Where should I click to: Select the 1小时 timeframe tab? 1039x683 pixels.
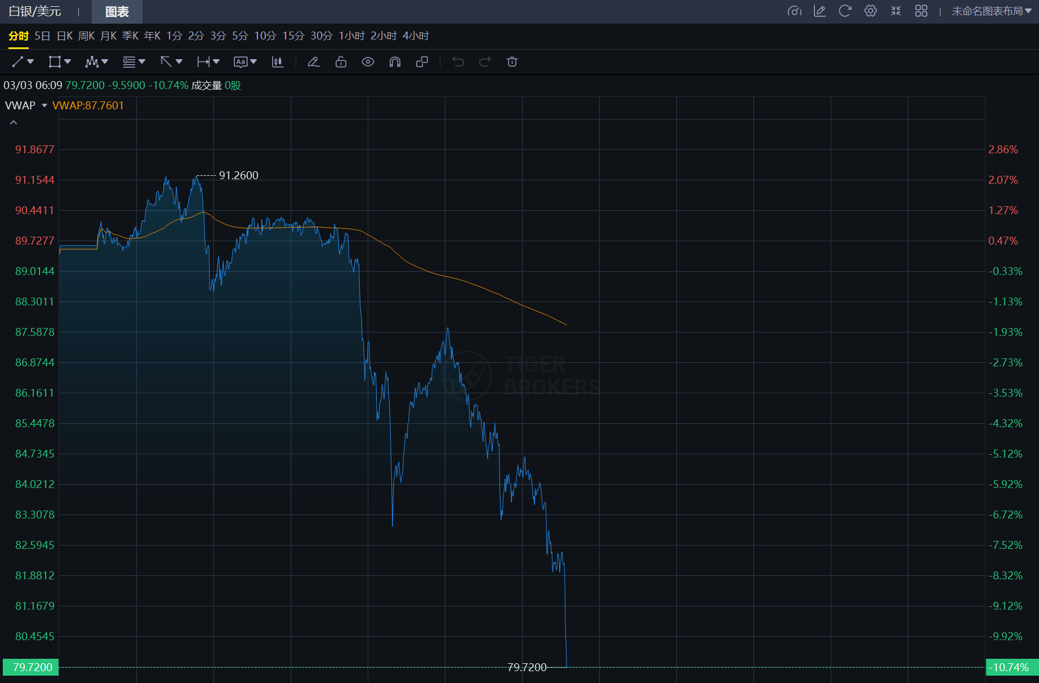351,36
